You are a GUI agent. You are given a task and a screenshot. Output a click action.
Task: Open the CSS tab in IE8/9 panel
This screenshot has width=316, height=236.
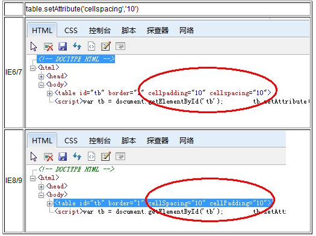click(71, 140)
